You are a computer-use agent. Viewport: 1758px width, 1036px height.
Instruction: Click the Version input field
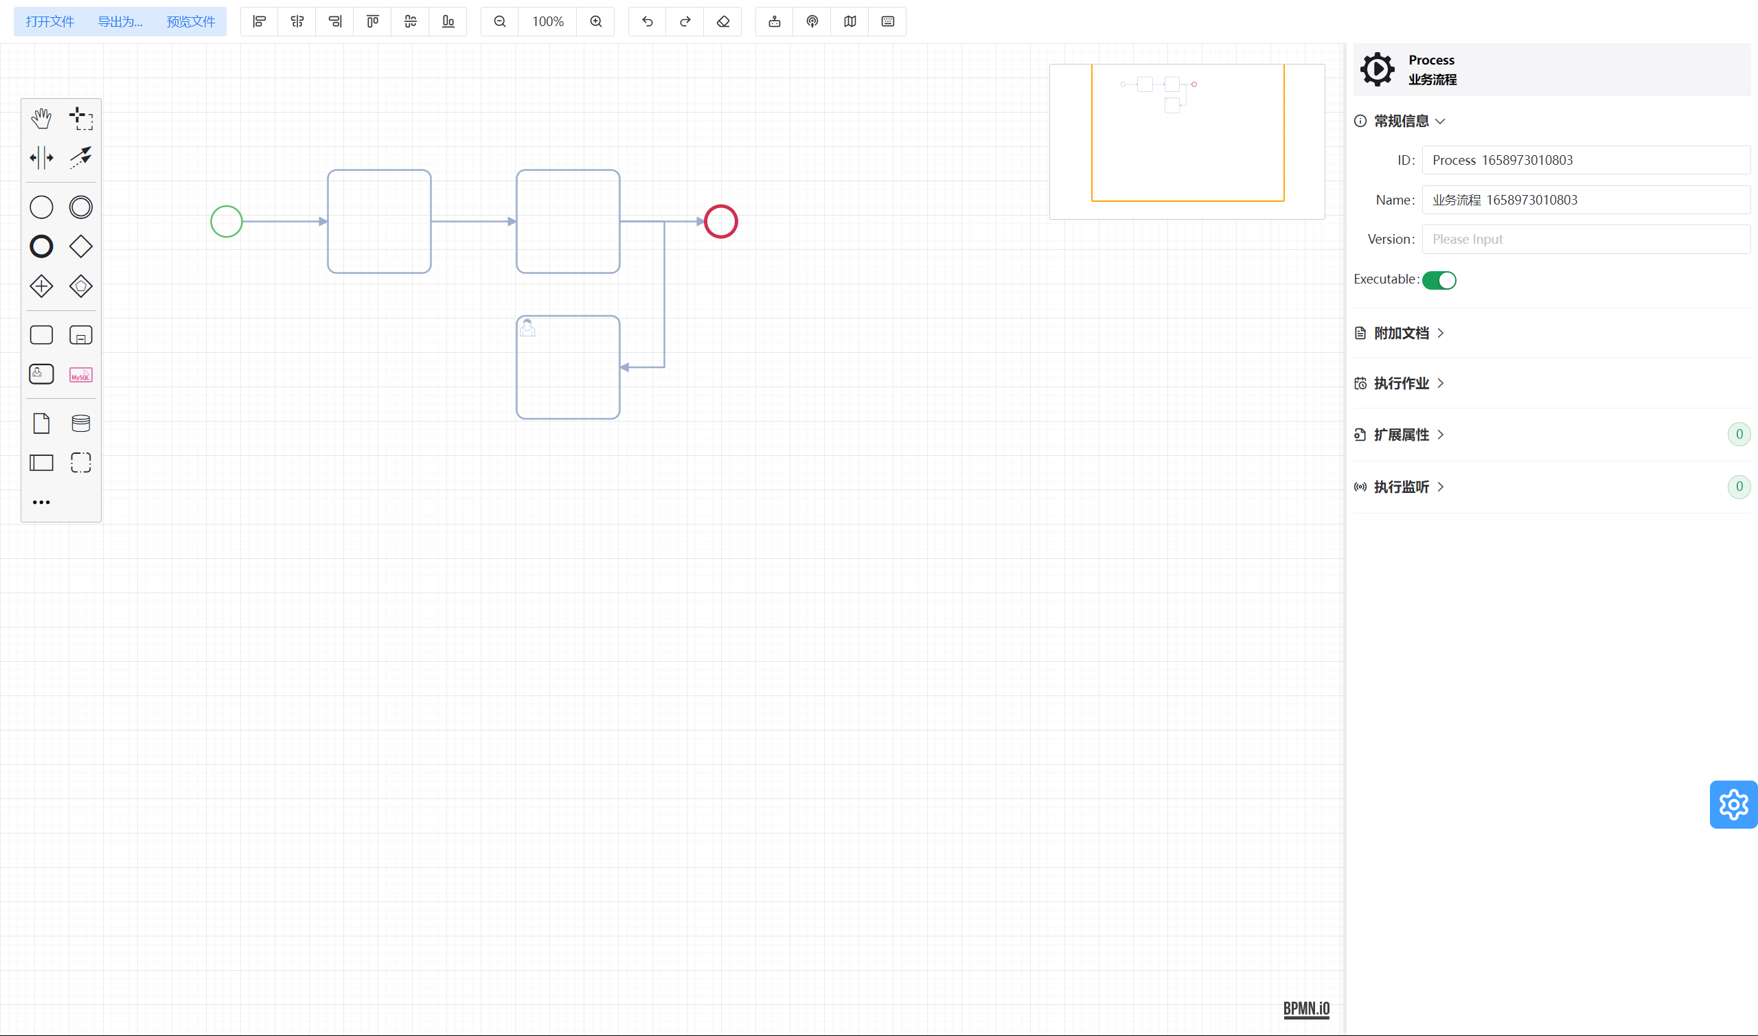click(x=1585, y=240)
